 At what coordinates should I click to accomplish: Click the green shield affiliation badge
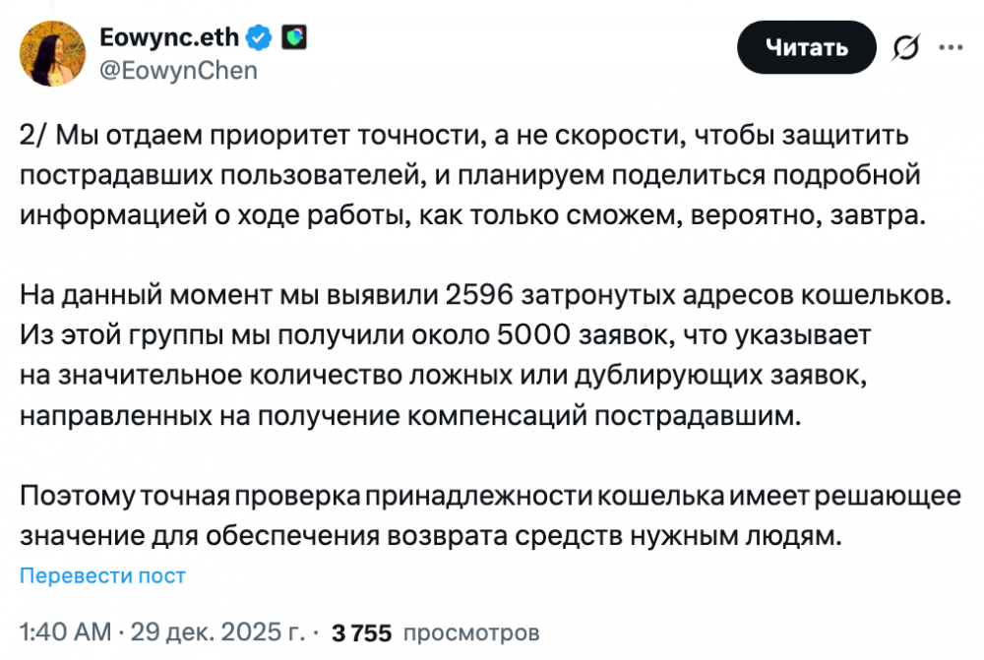point(295,38)
